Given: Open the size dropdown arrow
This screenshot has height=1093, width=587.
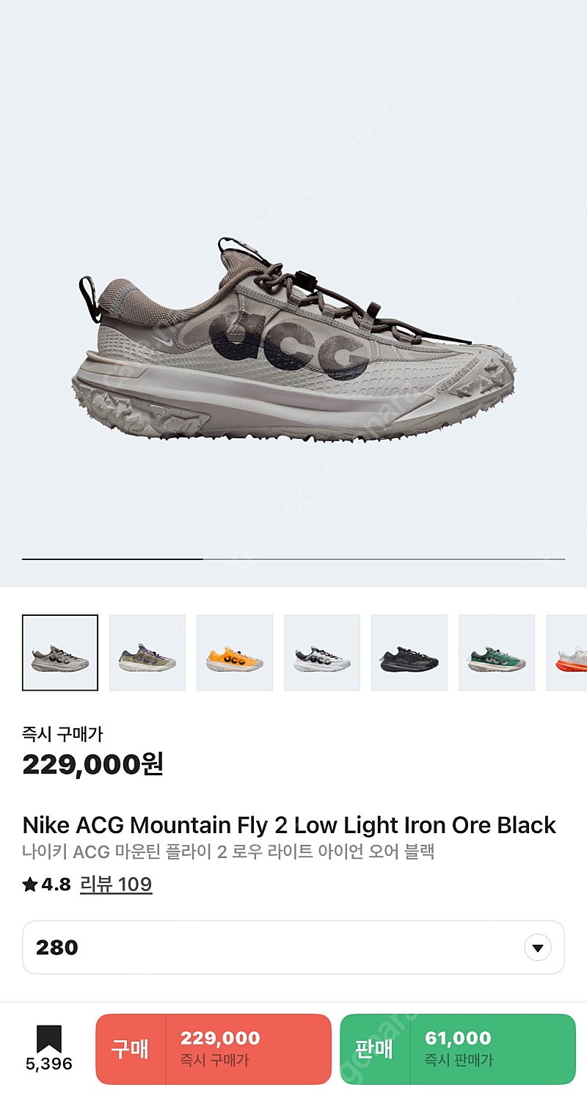Looking at the screenshot, I should (x=538, y=948).
